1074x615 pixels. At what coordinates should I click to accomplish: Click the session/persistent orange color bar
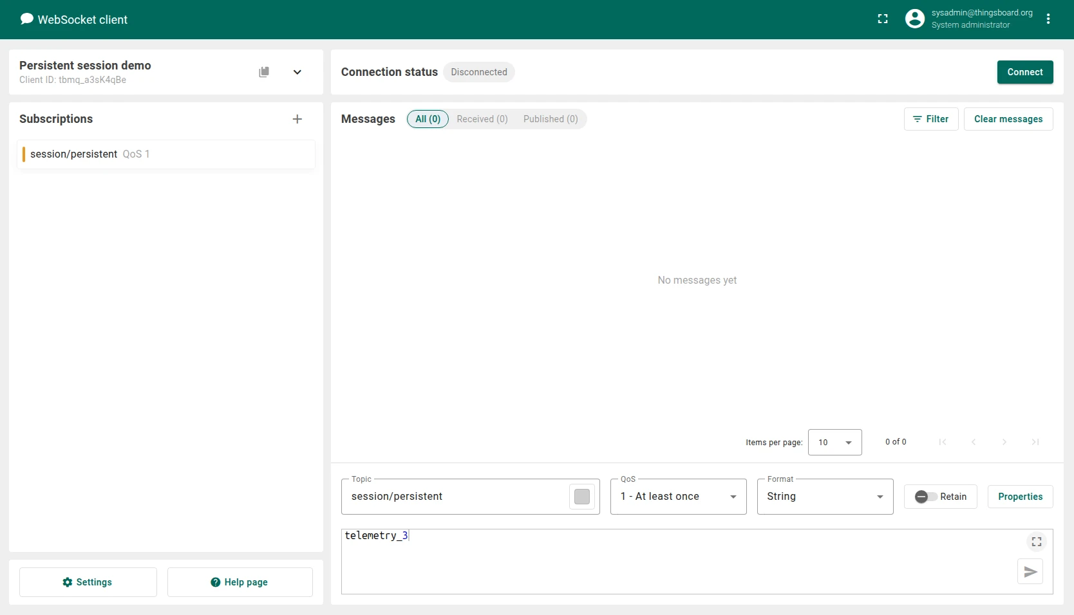pos(24,154)
